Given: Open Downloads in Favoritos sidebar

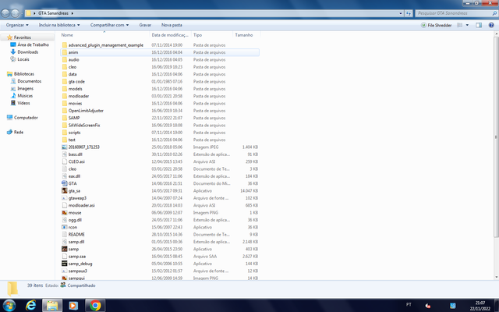Looking at the screenshot, I should coord(24,52).
